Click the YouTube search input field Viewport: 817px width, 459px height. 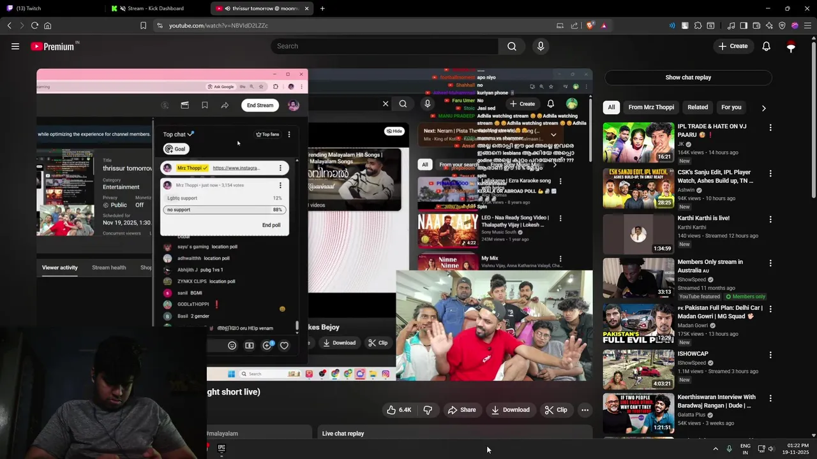(385, 46)
